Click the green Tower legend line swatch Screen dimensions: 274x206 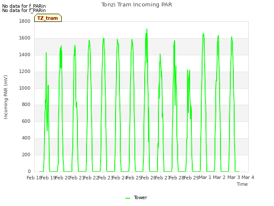(128, 198)
